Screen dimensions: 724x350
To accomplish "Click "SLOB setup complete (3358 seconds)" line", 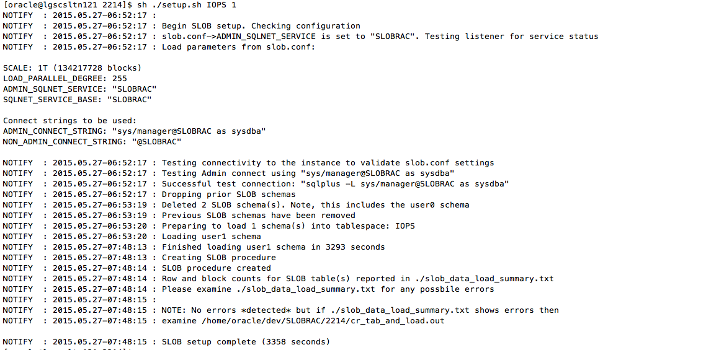I will pos(246,342).
